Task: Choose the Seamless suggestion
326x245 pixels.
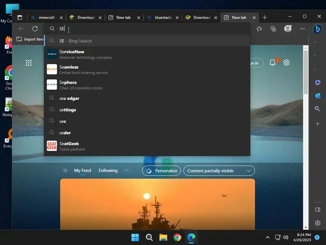Action: 147,70
